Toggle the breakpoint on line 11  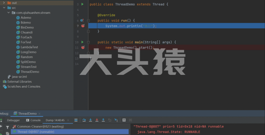(x=83, y=47)
